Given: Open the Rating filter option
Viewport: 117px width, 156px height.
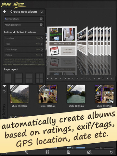Looking at the screenshot, I should pyautogui.click(x=24, y=55).
